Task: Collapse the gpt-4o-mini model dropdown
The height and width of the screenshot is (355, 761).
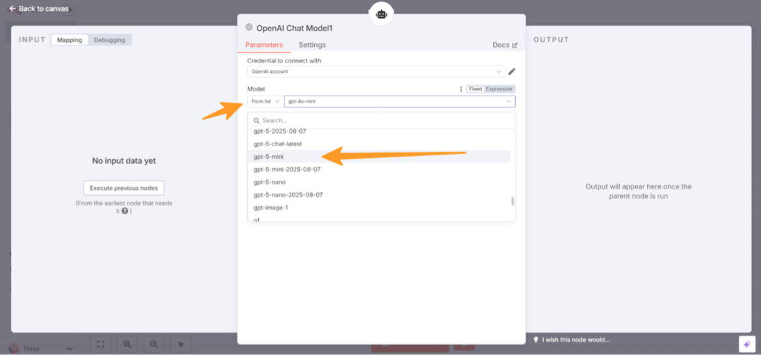Action: pyautogui.click(x=399, y=101)
